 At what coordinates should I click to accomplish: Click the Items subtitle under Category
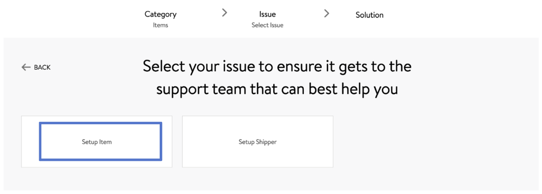click(x=161, y=25)
